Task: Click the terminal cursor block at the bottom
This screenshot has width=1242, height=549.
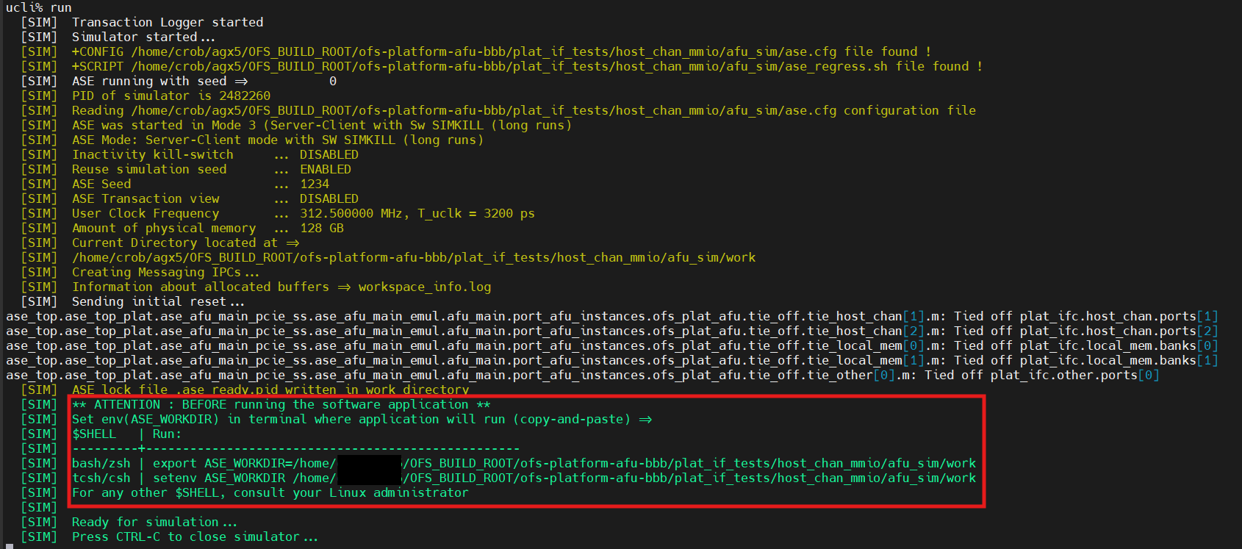Action: [x=9, y=547]
